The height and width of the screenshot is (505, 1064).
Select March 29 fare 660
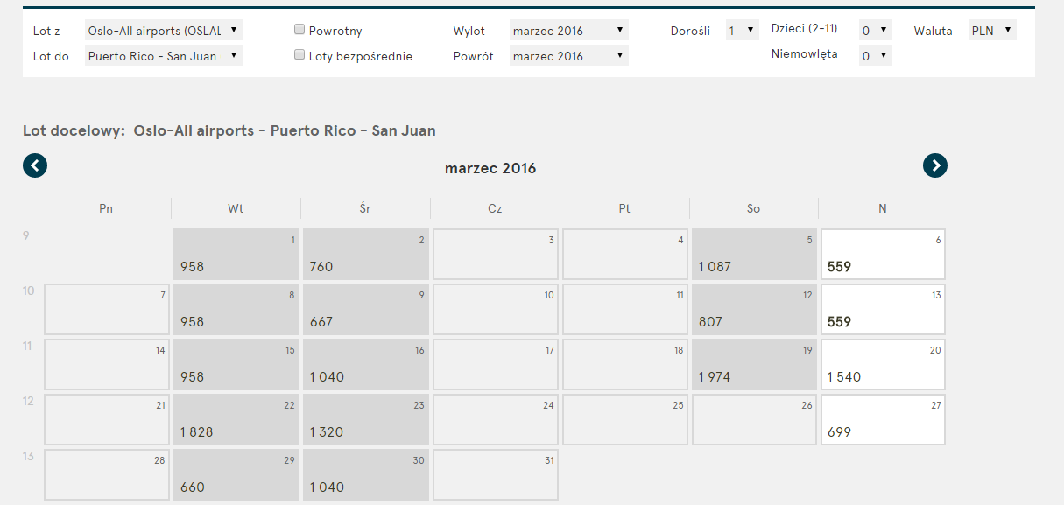point(236,475)
